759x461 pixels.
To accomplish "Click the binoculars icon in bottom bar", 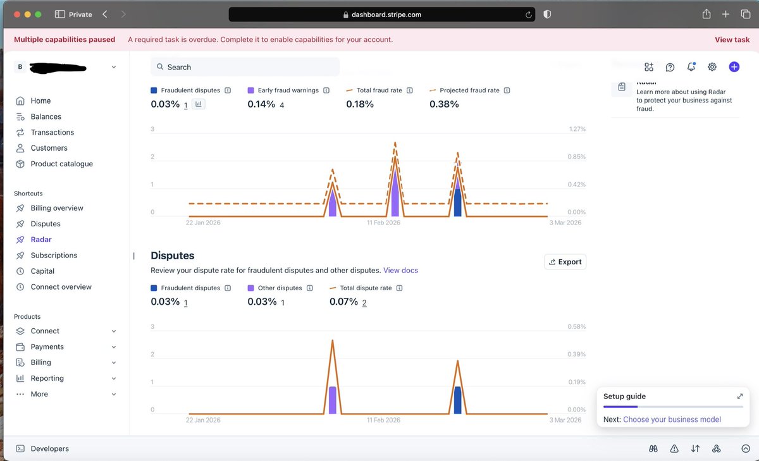I will [x=653, y=448].
